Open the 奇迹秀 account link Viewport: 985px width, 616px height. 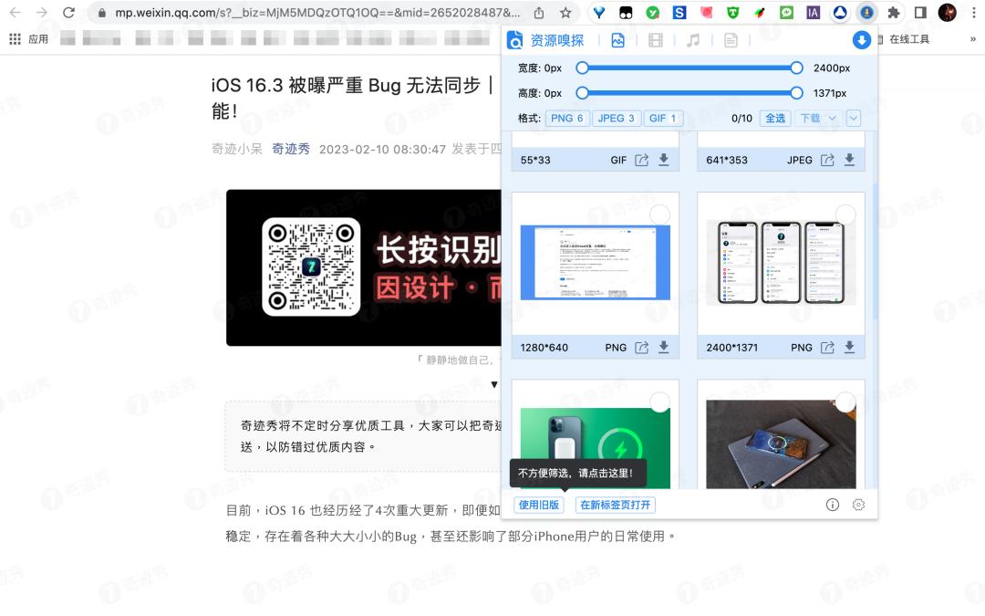291,149
